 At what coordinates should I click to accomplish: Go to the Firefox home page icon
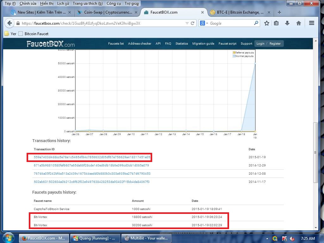click(299, 23)
